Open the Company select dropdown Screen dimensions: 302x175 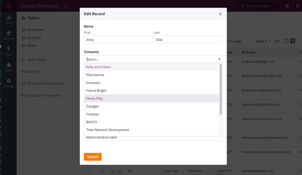click(x=153, y=59)
